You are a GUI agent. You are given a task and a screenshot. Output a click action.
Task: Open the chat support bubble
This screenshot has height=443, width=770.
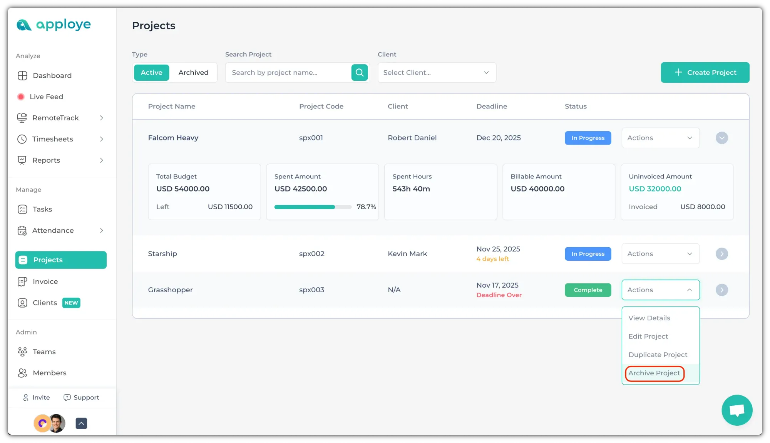tap(737, 410)
